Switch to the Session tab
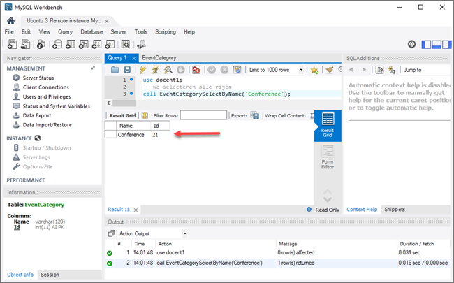The height and width of the screenshot is (283, 454). coord(50,275)
